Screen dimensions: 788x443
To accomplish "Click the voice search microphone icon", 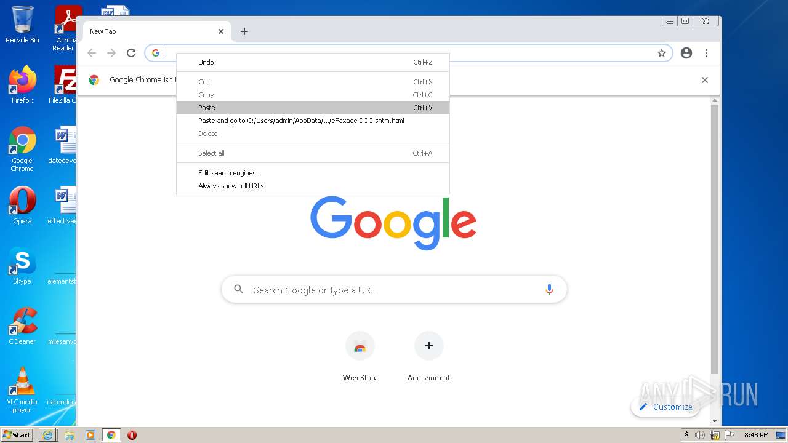I will coord(549,290).
